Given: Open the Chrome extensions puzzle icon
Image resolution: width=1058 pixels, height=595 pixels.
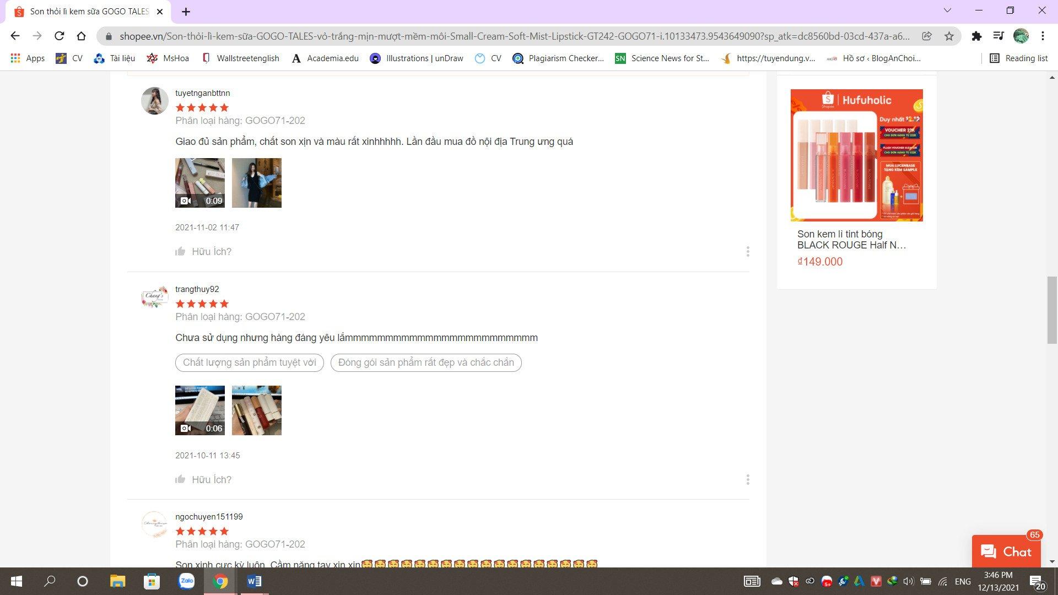Looking at the screenshot, I should click(x=976, y=36).
